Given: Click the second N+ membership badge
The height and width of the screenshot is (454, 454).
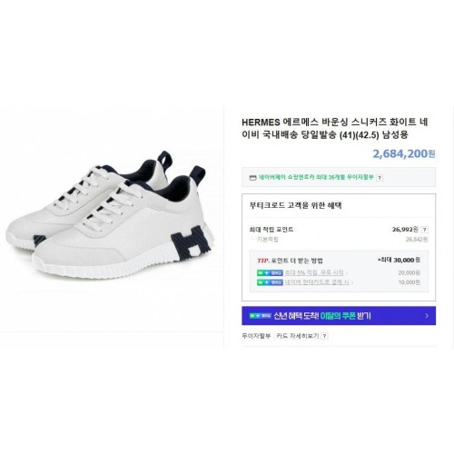Looking at the screenshot, I should coord(270,282).
